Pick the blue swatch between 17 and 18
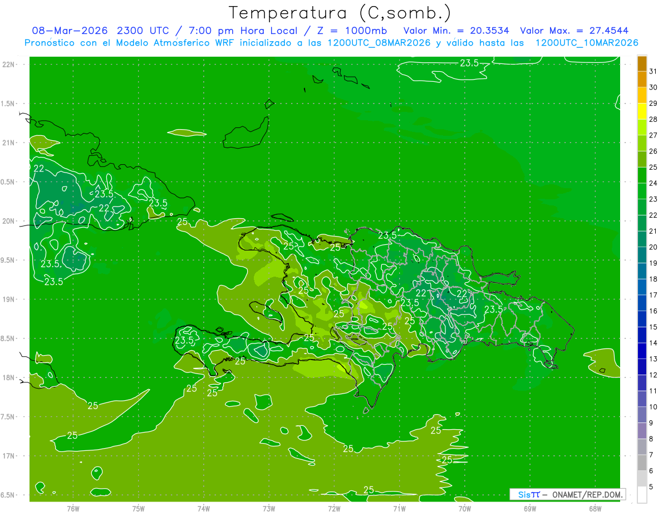The image size is (668, 516). [642, 287]
